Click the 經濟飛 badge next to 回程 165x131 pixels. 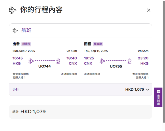point(98,44)
